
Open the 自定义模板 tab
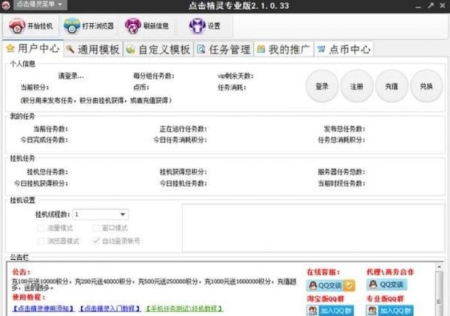tap(158, 49)
